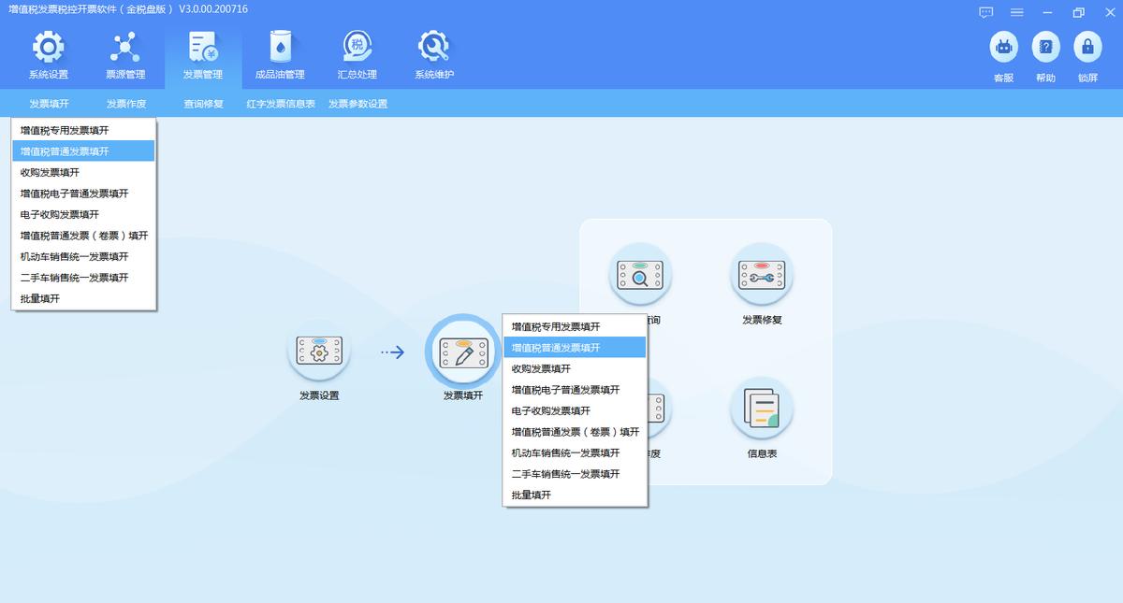Click the 帮助 (help) icon
Viewport: 1123px width, 603px height.
coord(1045,47)
